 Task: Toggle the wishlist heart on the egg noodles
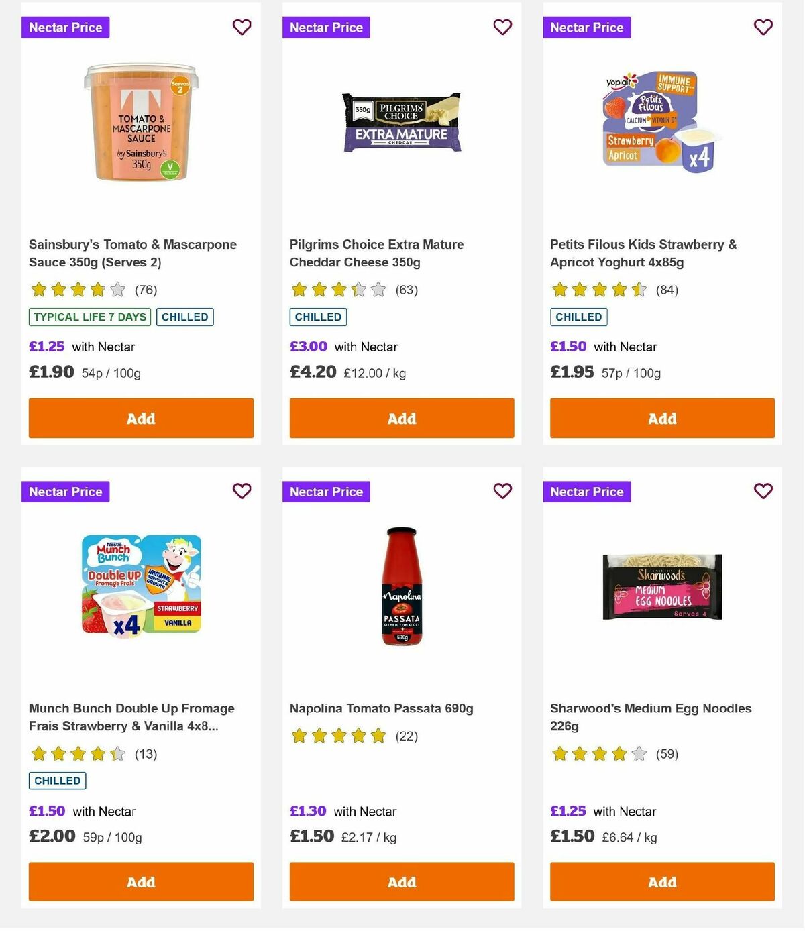pos(763,491)
